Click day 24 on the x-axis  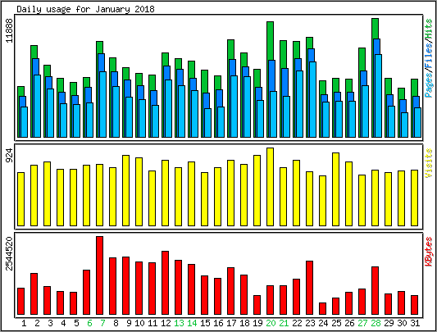pos(323,323)
